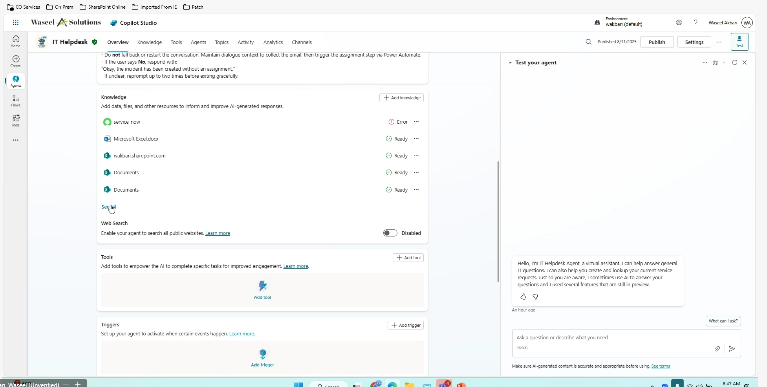This screenshot has height=387, width=767.
Task: Click the Settings button
Action: coord(694,42)
